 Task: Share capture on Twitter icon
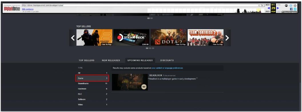click(295, 9)
